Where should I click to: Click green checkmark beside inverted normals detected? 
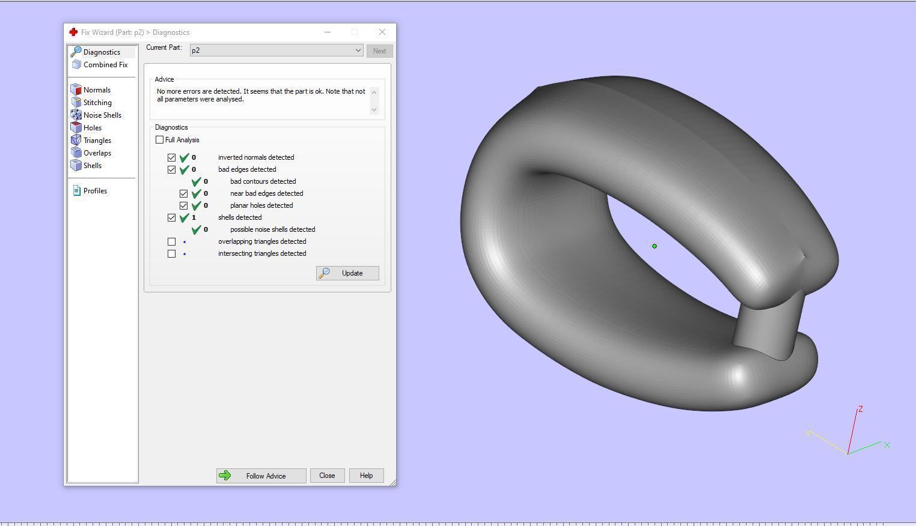coord(185,157)
